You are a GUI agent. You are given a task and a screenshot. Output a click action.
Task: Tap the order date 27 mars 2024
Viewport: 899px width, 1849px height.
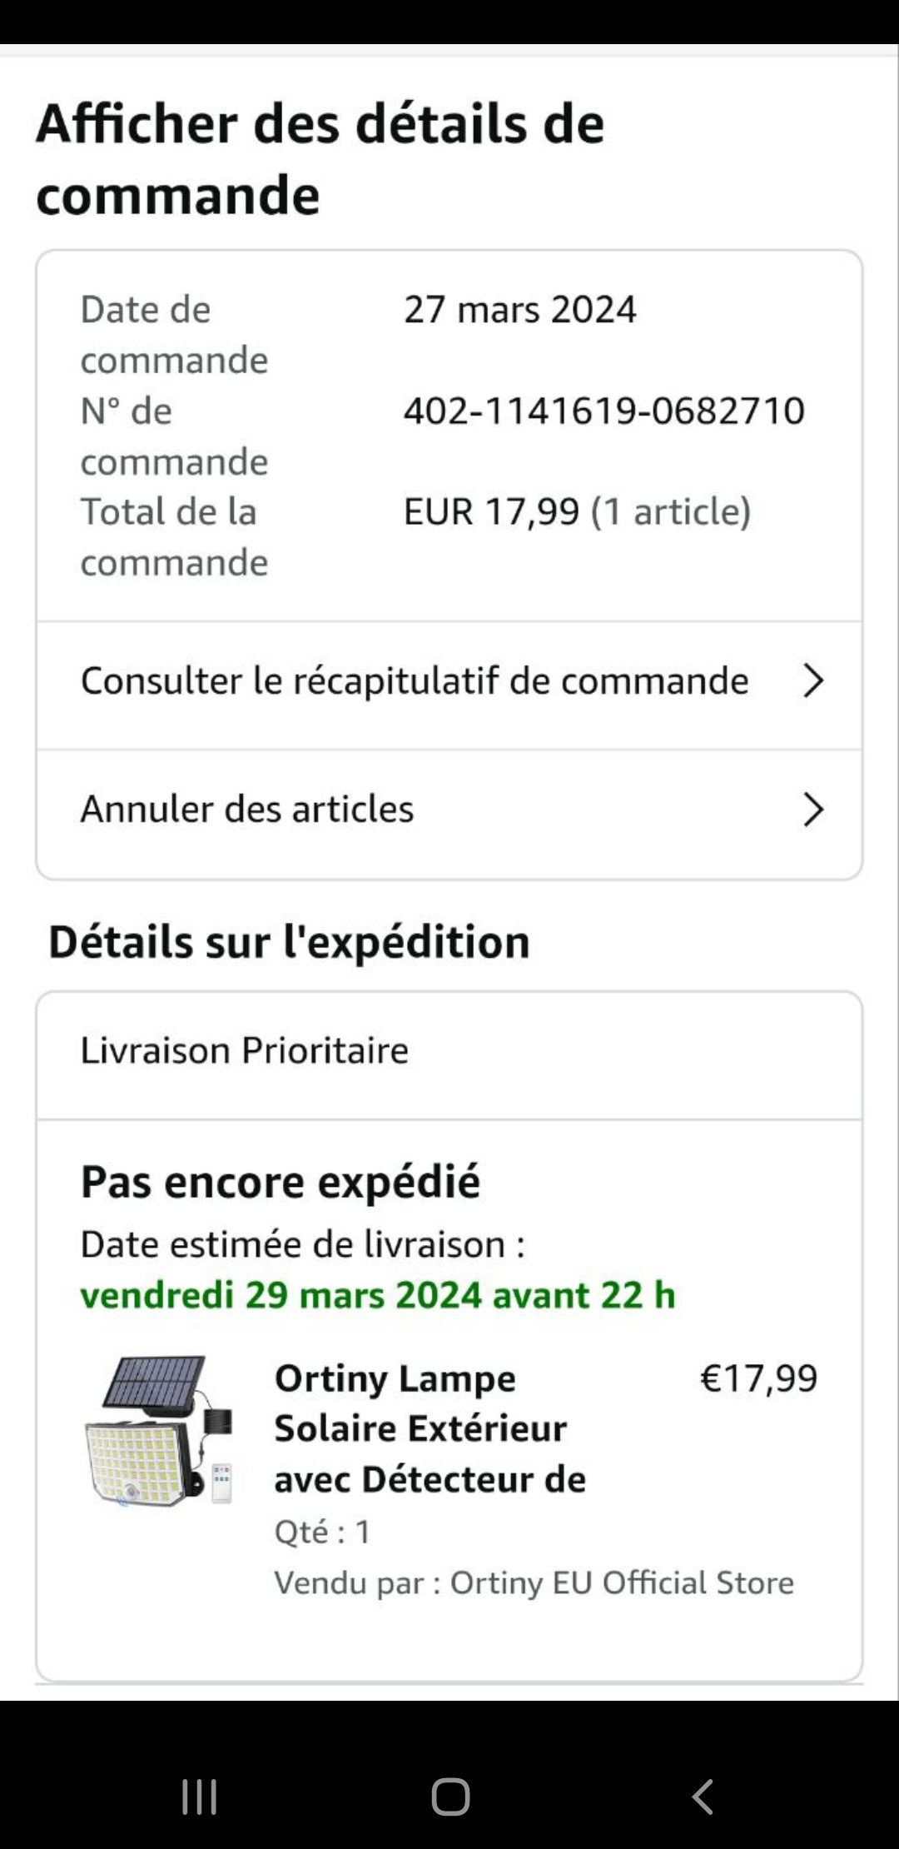520,310
